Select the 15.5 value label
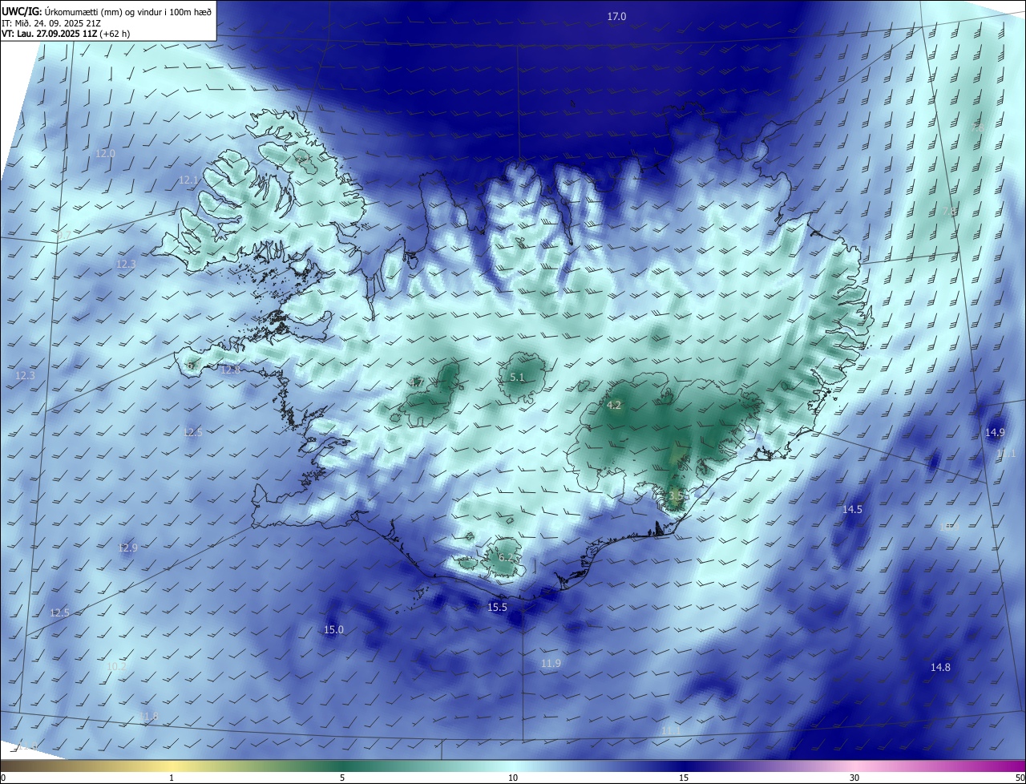Viewport: 1026px width, 784px height. (x=498, y=608)
